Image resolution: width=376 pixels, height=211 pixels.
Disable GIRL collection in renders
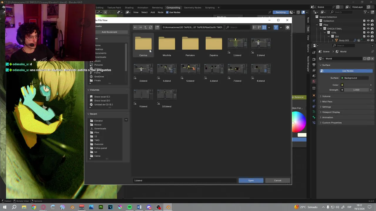[372, 33]
